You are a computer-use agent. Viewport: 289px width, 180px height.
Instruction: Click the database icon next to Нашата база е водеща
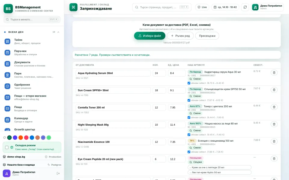(5, 165)
